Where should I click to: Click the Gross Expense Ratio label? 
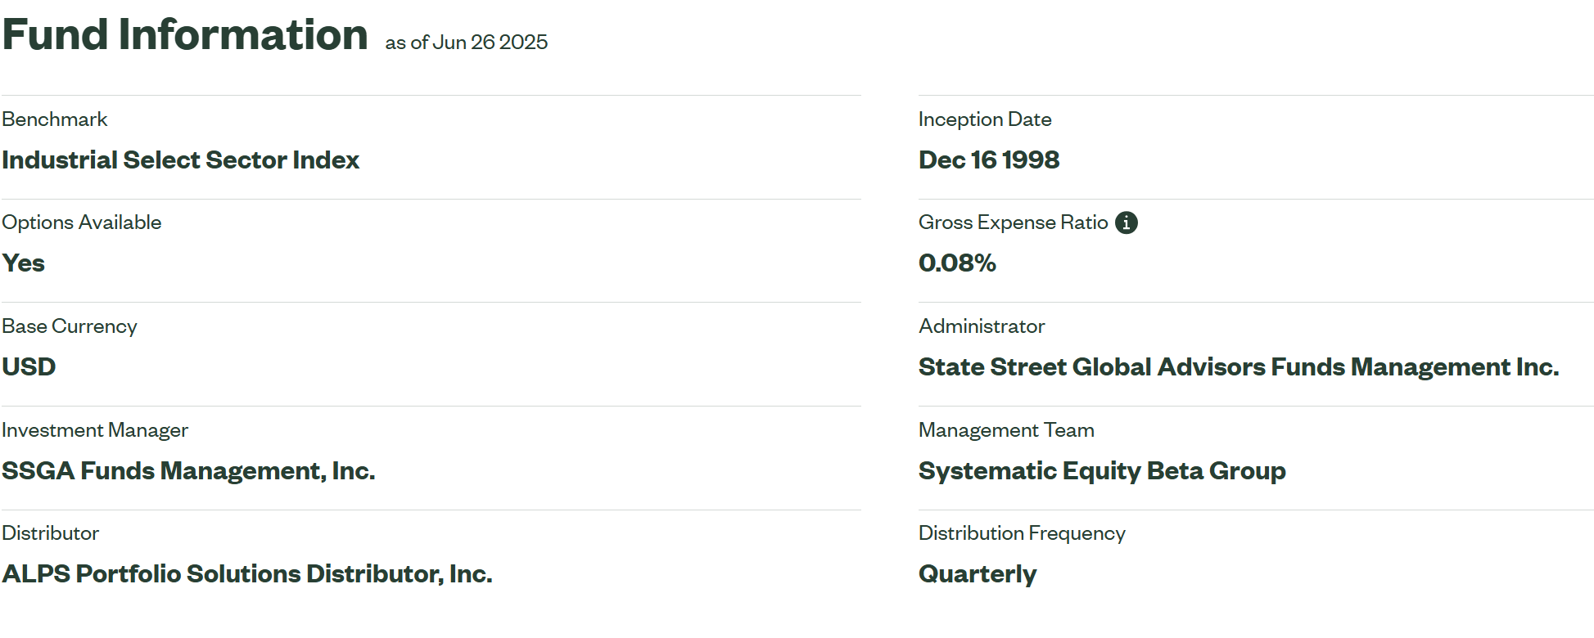pyautogui.click(x=1014, y=222)
